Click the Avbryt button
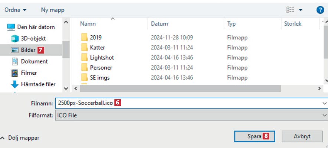The height and width of the screenshot is (148, 328). coord(302,136)
